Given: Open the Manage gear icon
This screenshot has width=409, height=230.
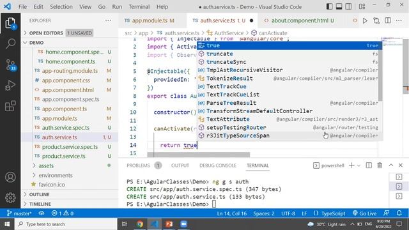Looking at the screenshot, I should [10, 197].
